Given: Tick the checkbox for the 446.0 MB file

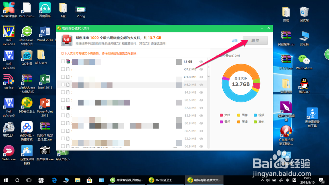Looking at the screenshot, I should point(63,85).
